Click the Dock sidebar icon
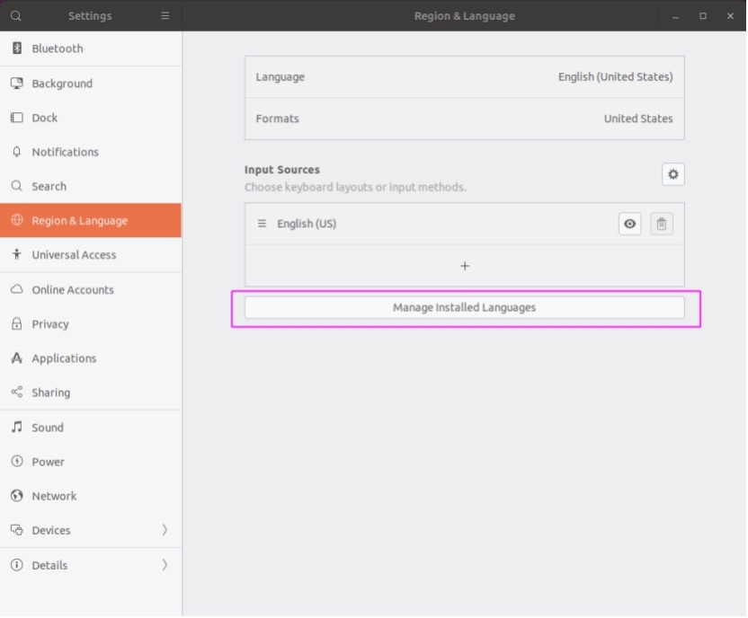The image size is (748, 618). tap(17, 118)
